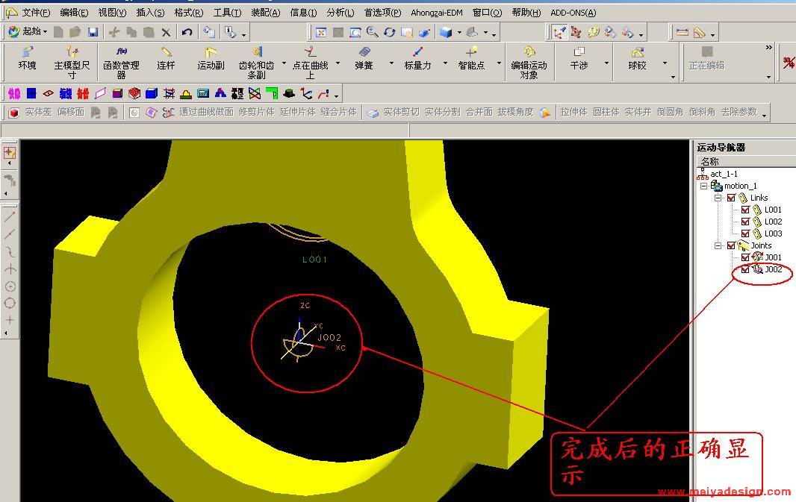Collapse the motion_1 tree node
The image size is (796, 502).
click(x=703, y=186)
